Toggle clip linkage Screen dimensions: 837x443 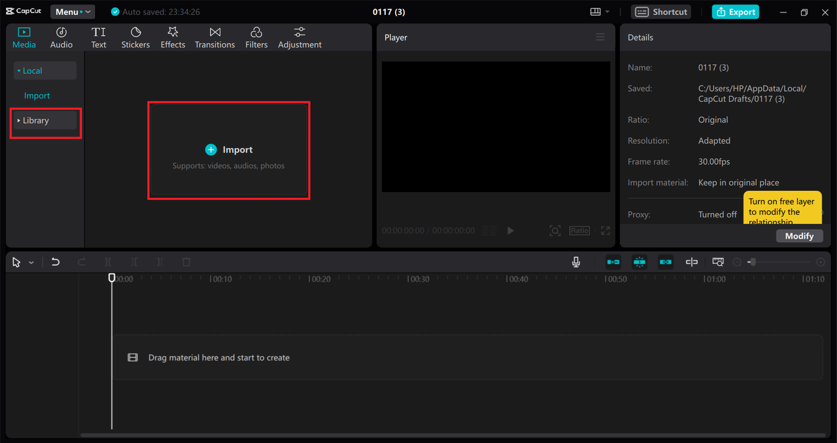(666, 262)
